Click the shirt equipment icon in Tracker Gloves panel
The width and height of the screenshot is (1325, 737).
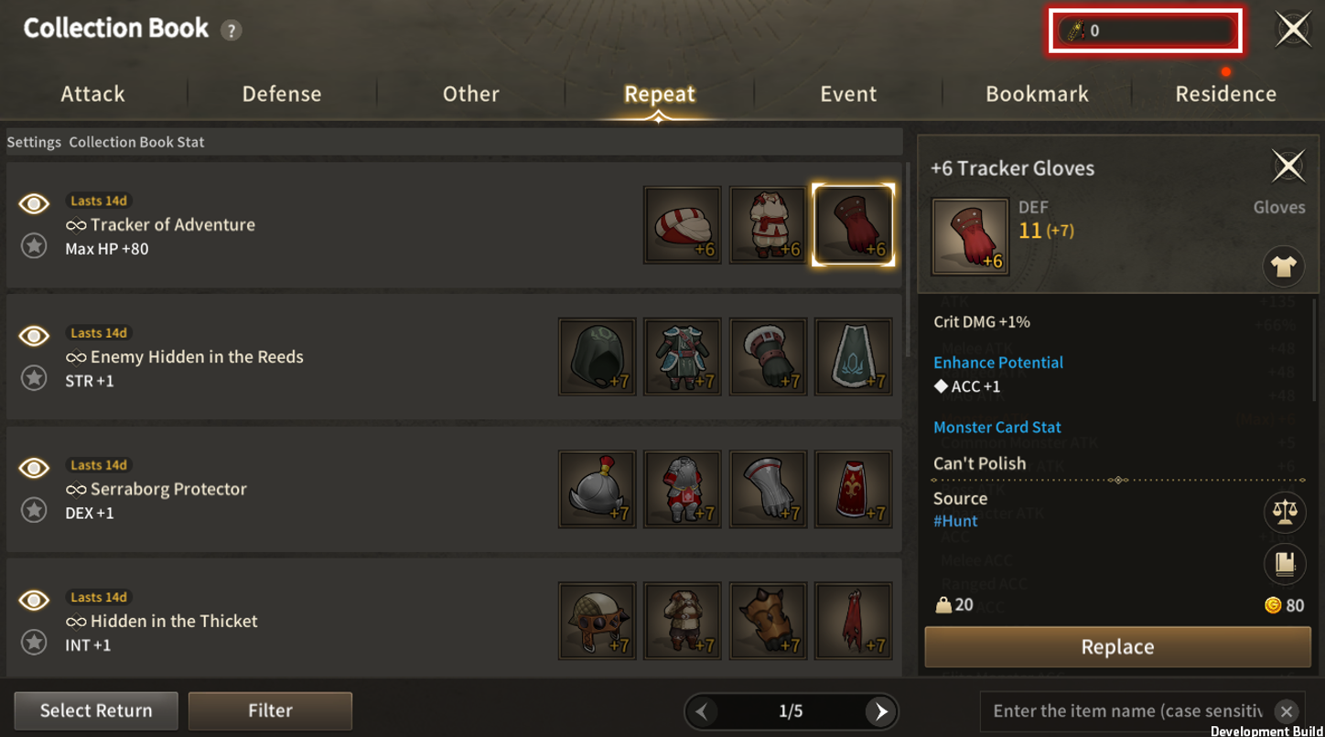1284,266
